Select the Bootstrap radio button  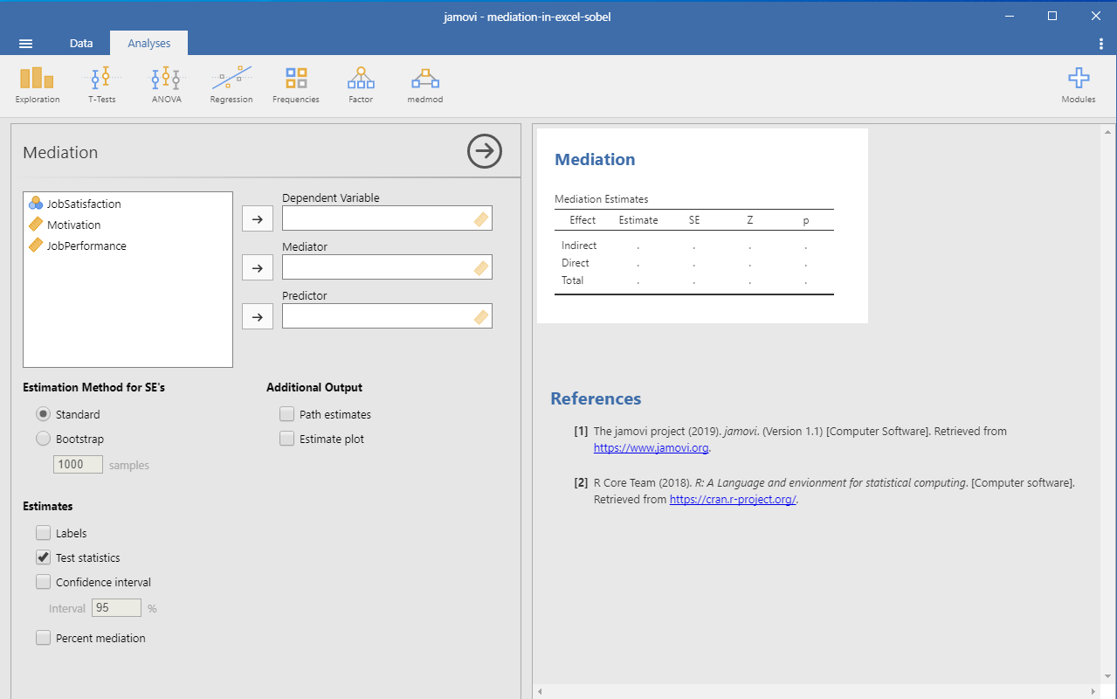click(x=43, y=439)
